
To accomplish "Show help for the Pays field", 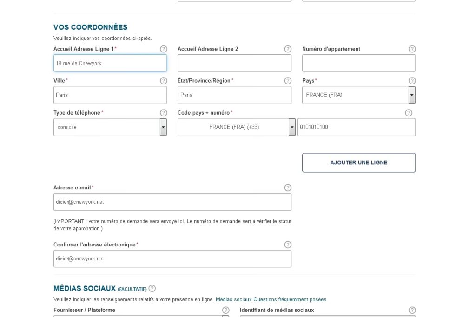I will (x=412, y=81).
